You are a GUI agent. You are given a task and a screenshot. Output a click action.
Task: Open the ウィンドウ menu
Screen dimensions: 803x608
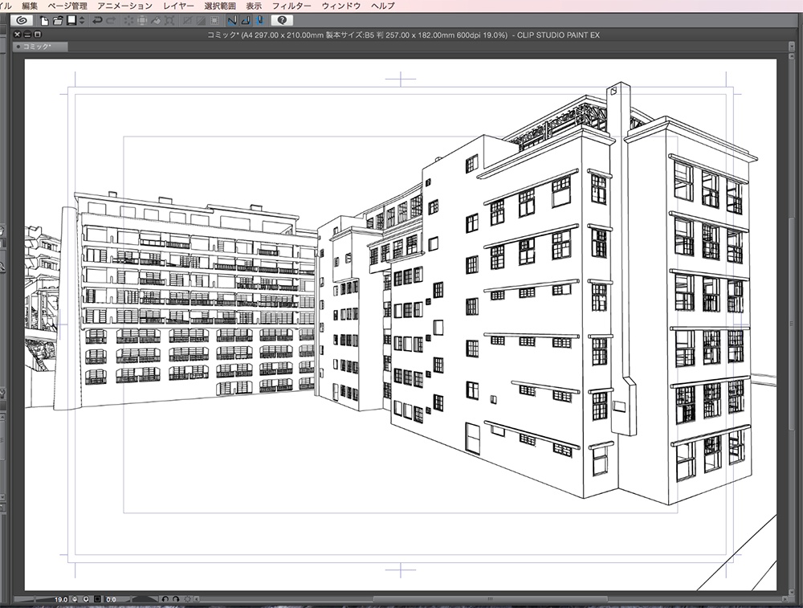341,6
